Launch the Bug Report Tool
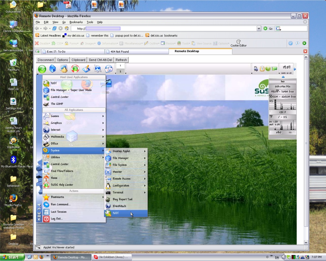Image resolution: width=326 pixels, height=261 pixels. pyautogui.click(x=126, y=199)
